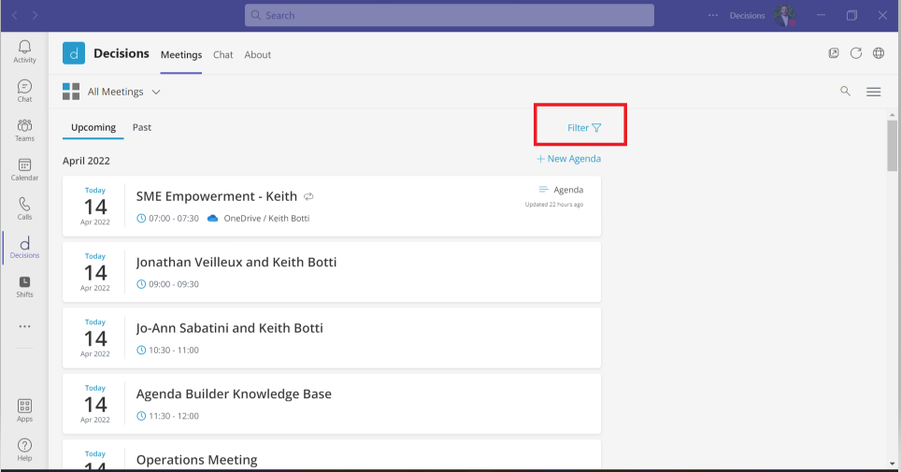Open Jo-Ann Sabatini and Keith Botti meeting
Image resolution: width=901 pixels, height=472 pixels.
(229, 328)
